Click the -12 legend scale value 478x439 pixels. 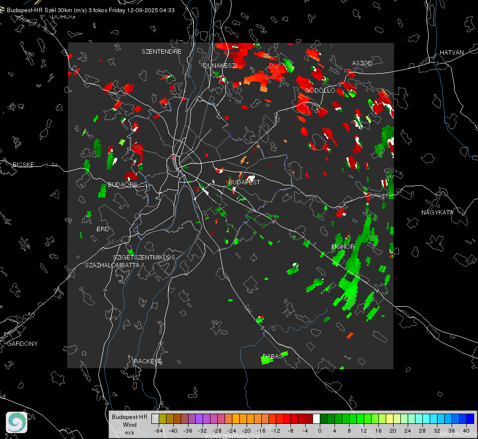tap(275, 431)
